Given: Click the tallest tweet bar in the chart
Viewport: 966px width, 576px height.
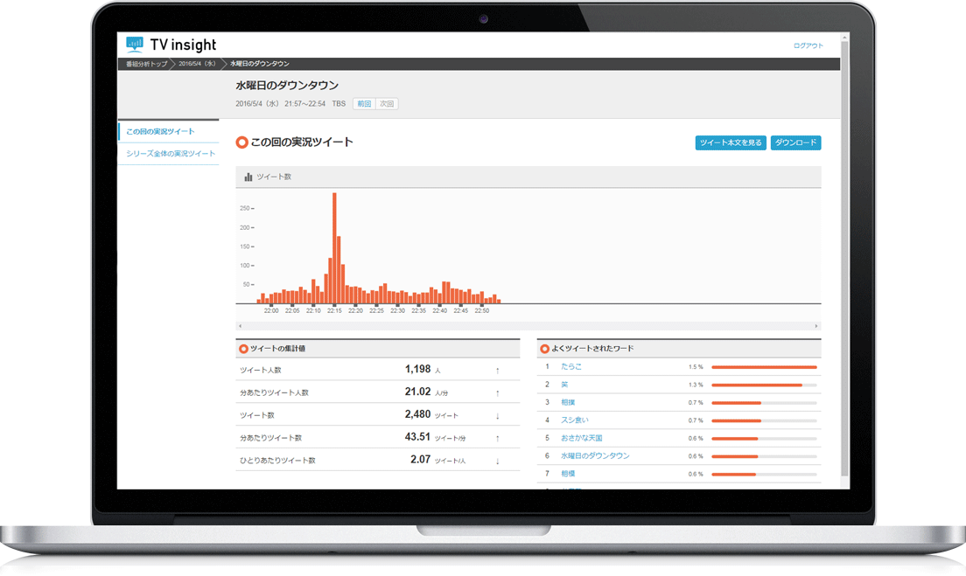Looking at the screenshot, I should pyautogui.click(x=334, y=248).
